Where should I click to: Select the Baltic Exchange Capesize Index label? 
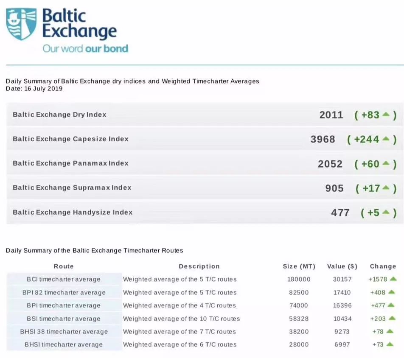(70, 139)
